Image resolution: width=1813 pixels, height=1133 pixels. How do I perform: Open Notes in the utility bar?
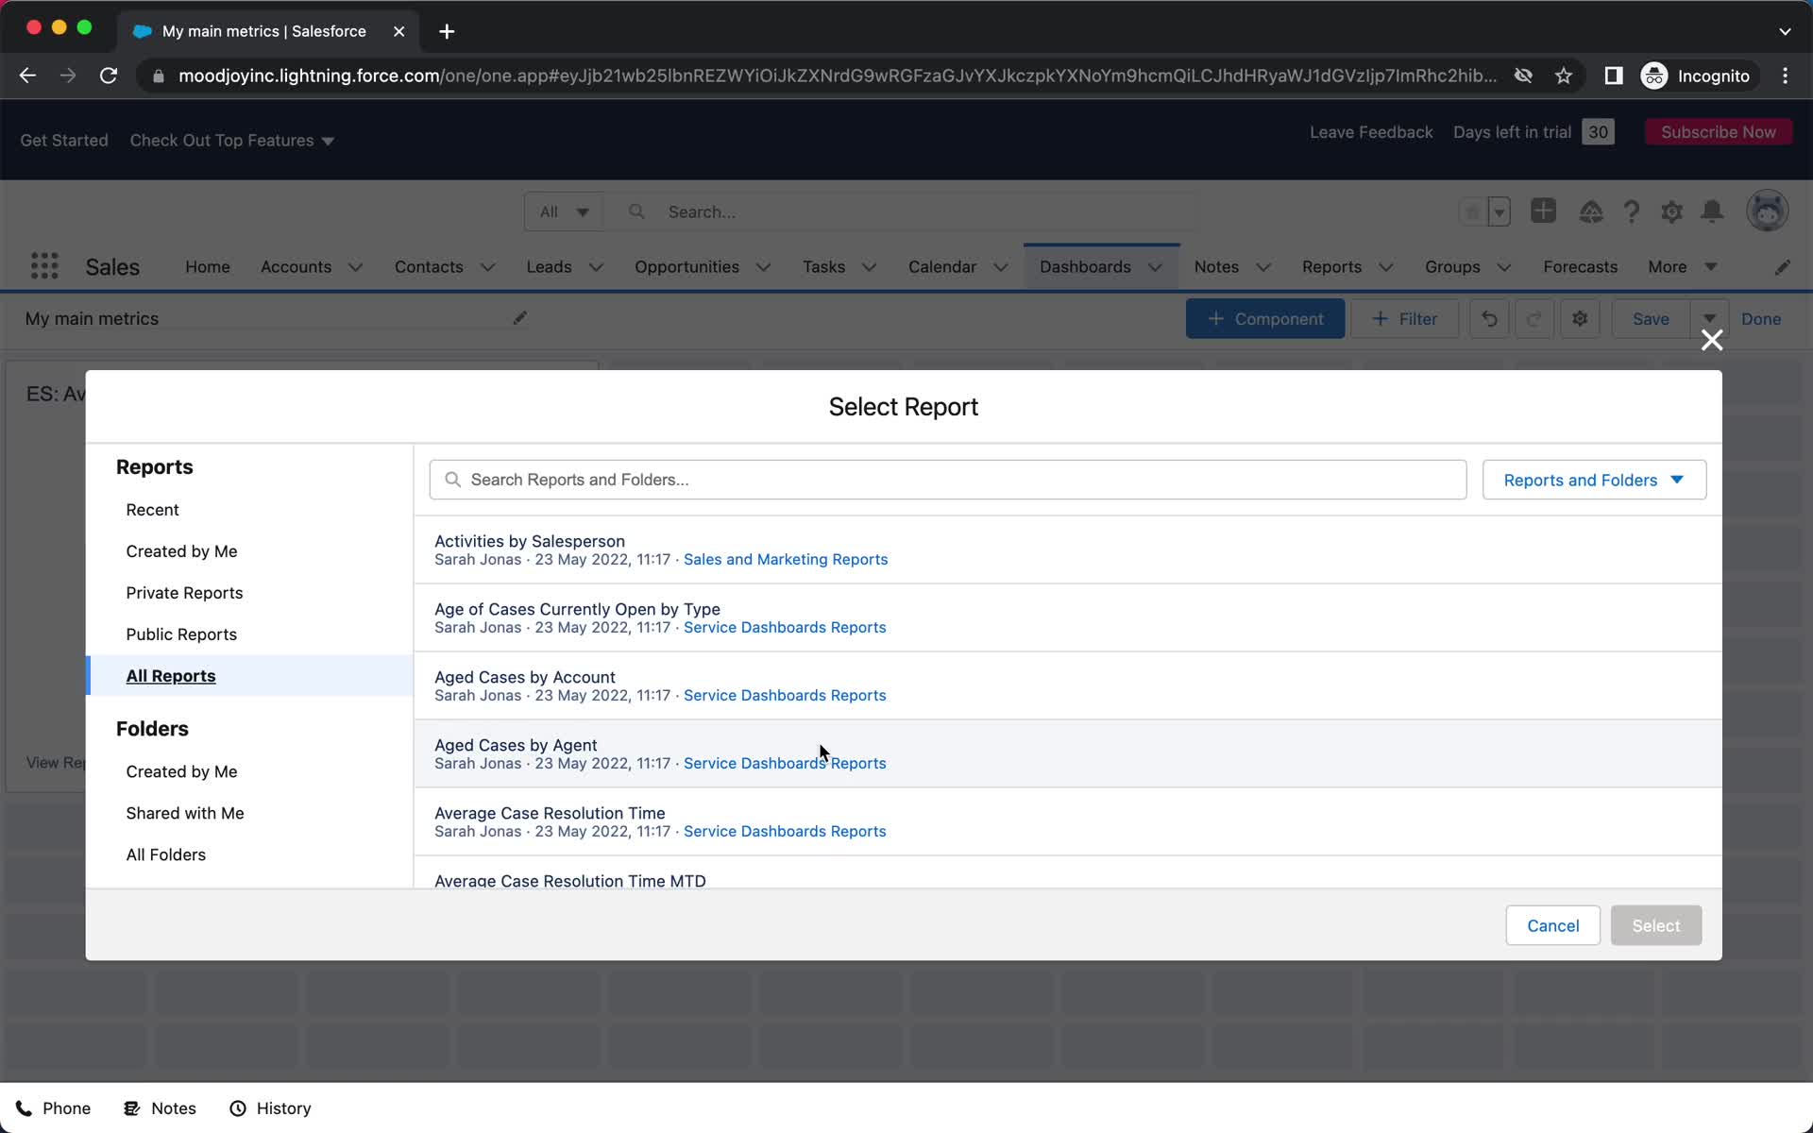coord(161,1108)
